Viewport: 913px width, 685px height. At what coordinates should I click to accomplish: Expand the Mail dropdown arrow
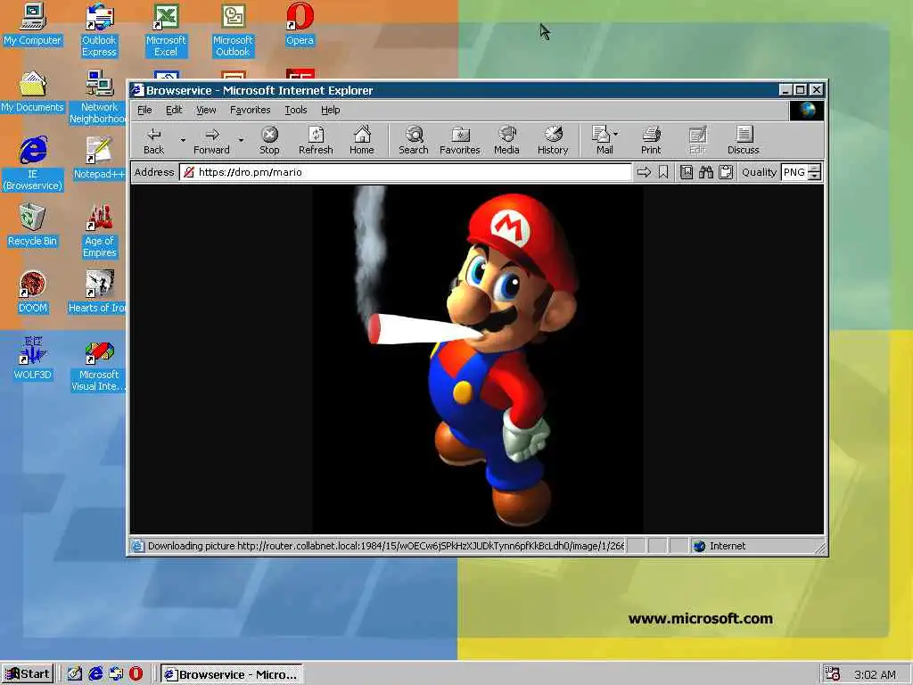click(x=616, y=134)
